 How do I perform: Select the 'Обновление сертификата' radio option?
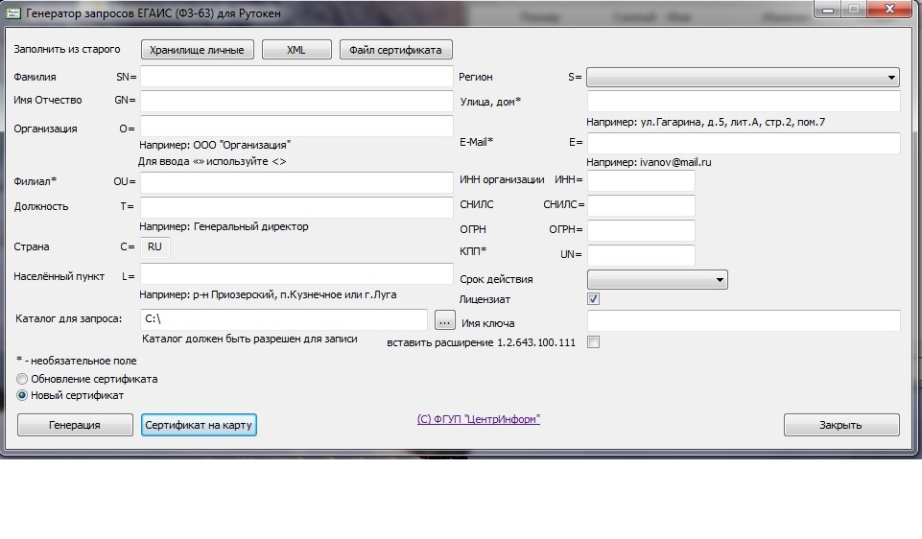pos(23,379)
